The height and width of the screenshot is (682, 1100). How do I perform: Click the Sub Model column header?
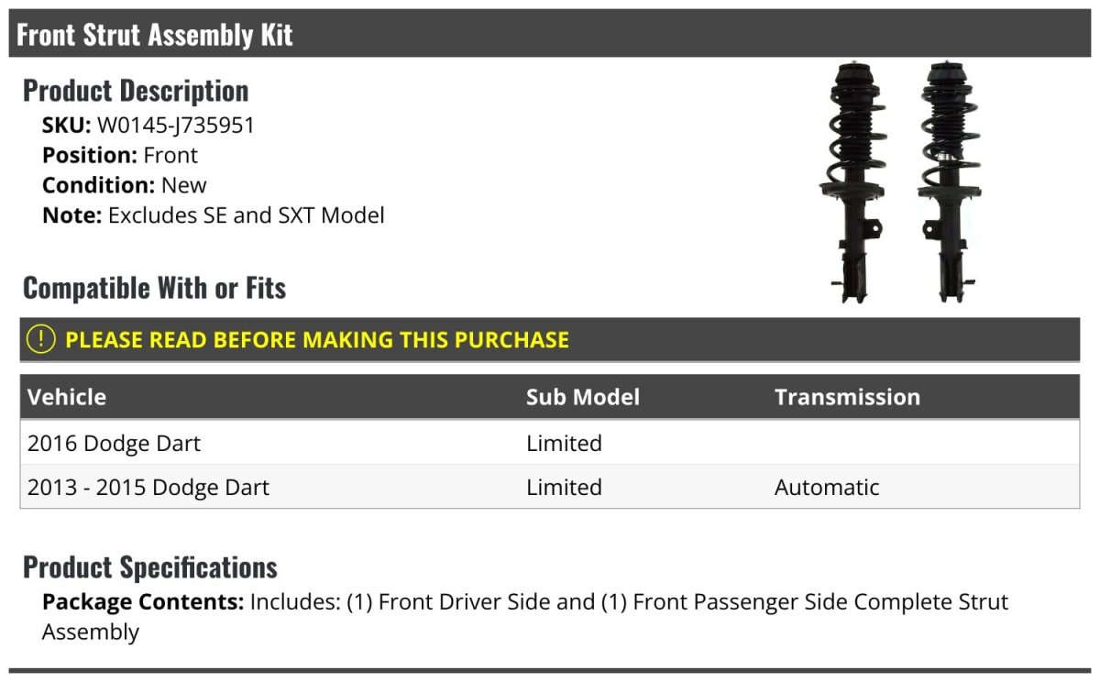click(583, 397)
